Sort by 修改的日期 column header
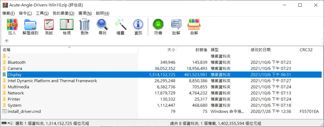 tap(260, 50)
